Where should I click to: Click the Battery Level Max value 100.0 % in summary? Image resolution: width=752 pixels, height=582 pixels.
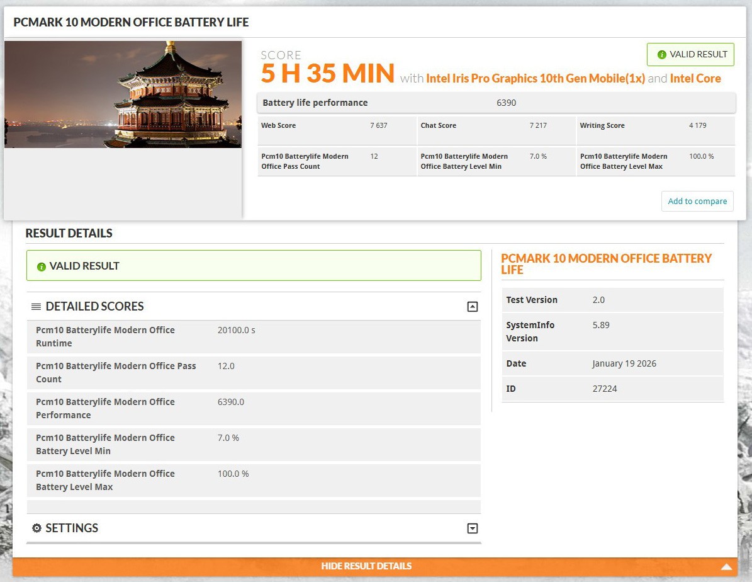click(x=702, y=157)
